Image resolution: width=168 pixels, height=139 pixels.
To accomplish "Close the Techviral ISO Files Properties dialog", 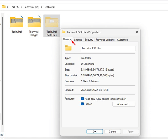I will pos(137,32).
